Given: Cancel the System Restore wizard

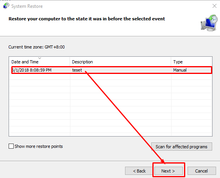Looking at the screenshot, I should pos(202,171).
